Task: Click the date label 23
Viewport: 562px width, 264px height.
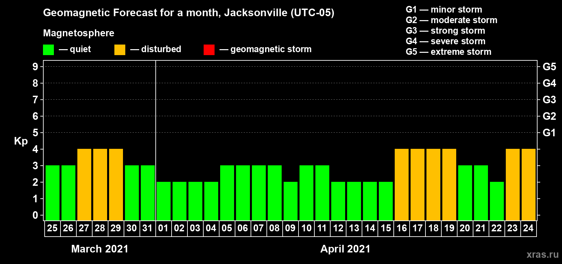Action: (x=512, y=228)
